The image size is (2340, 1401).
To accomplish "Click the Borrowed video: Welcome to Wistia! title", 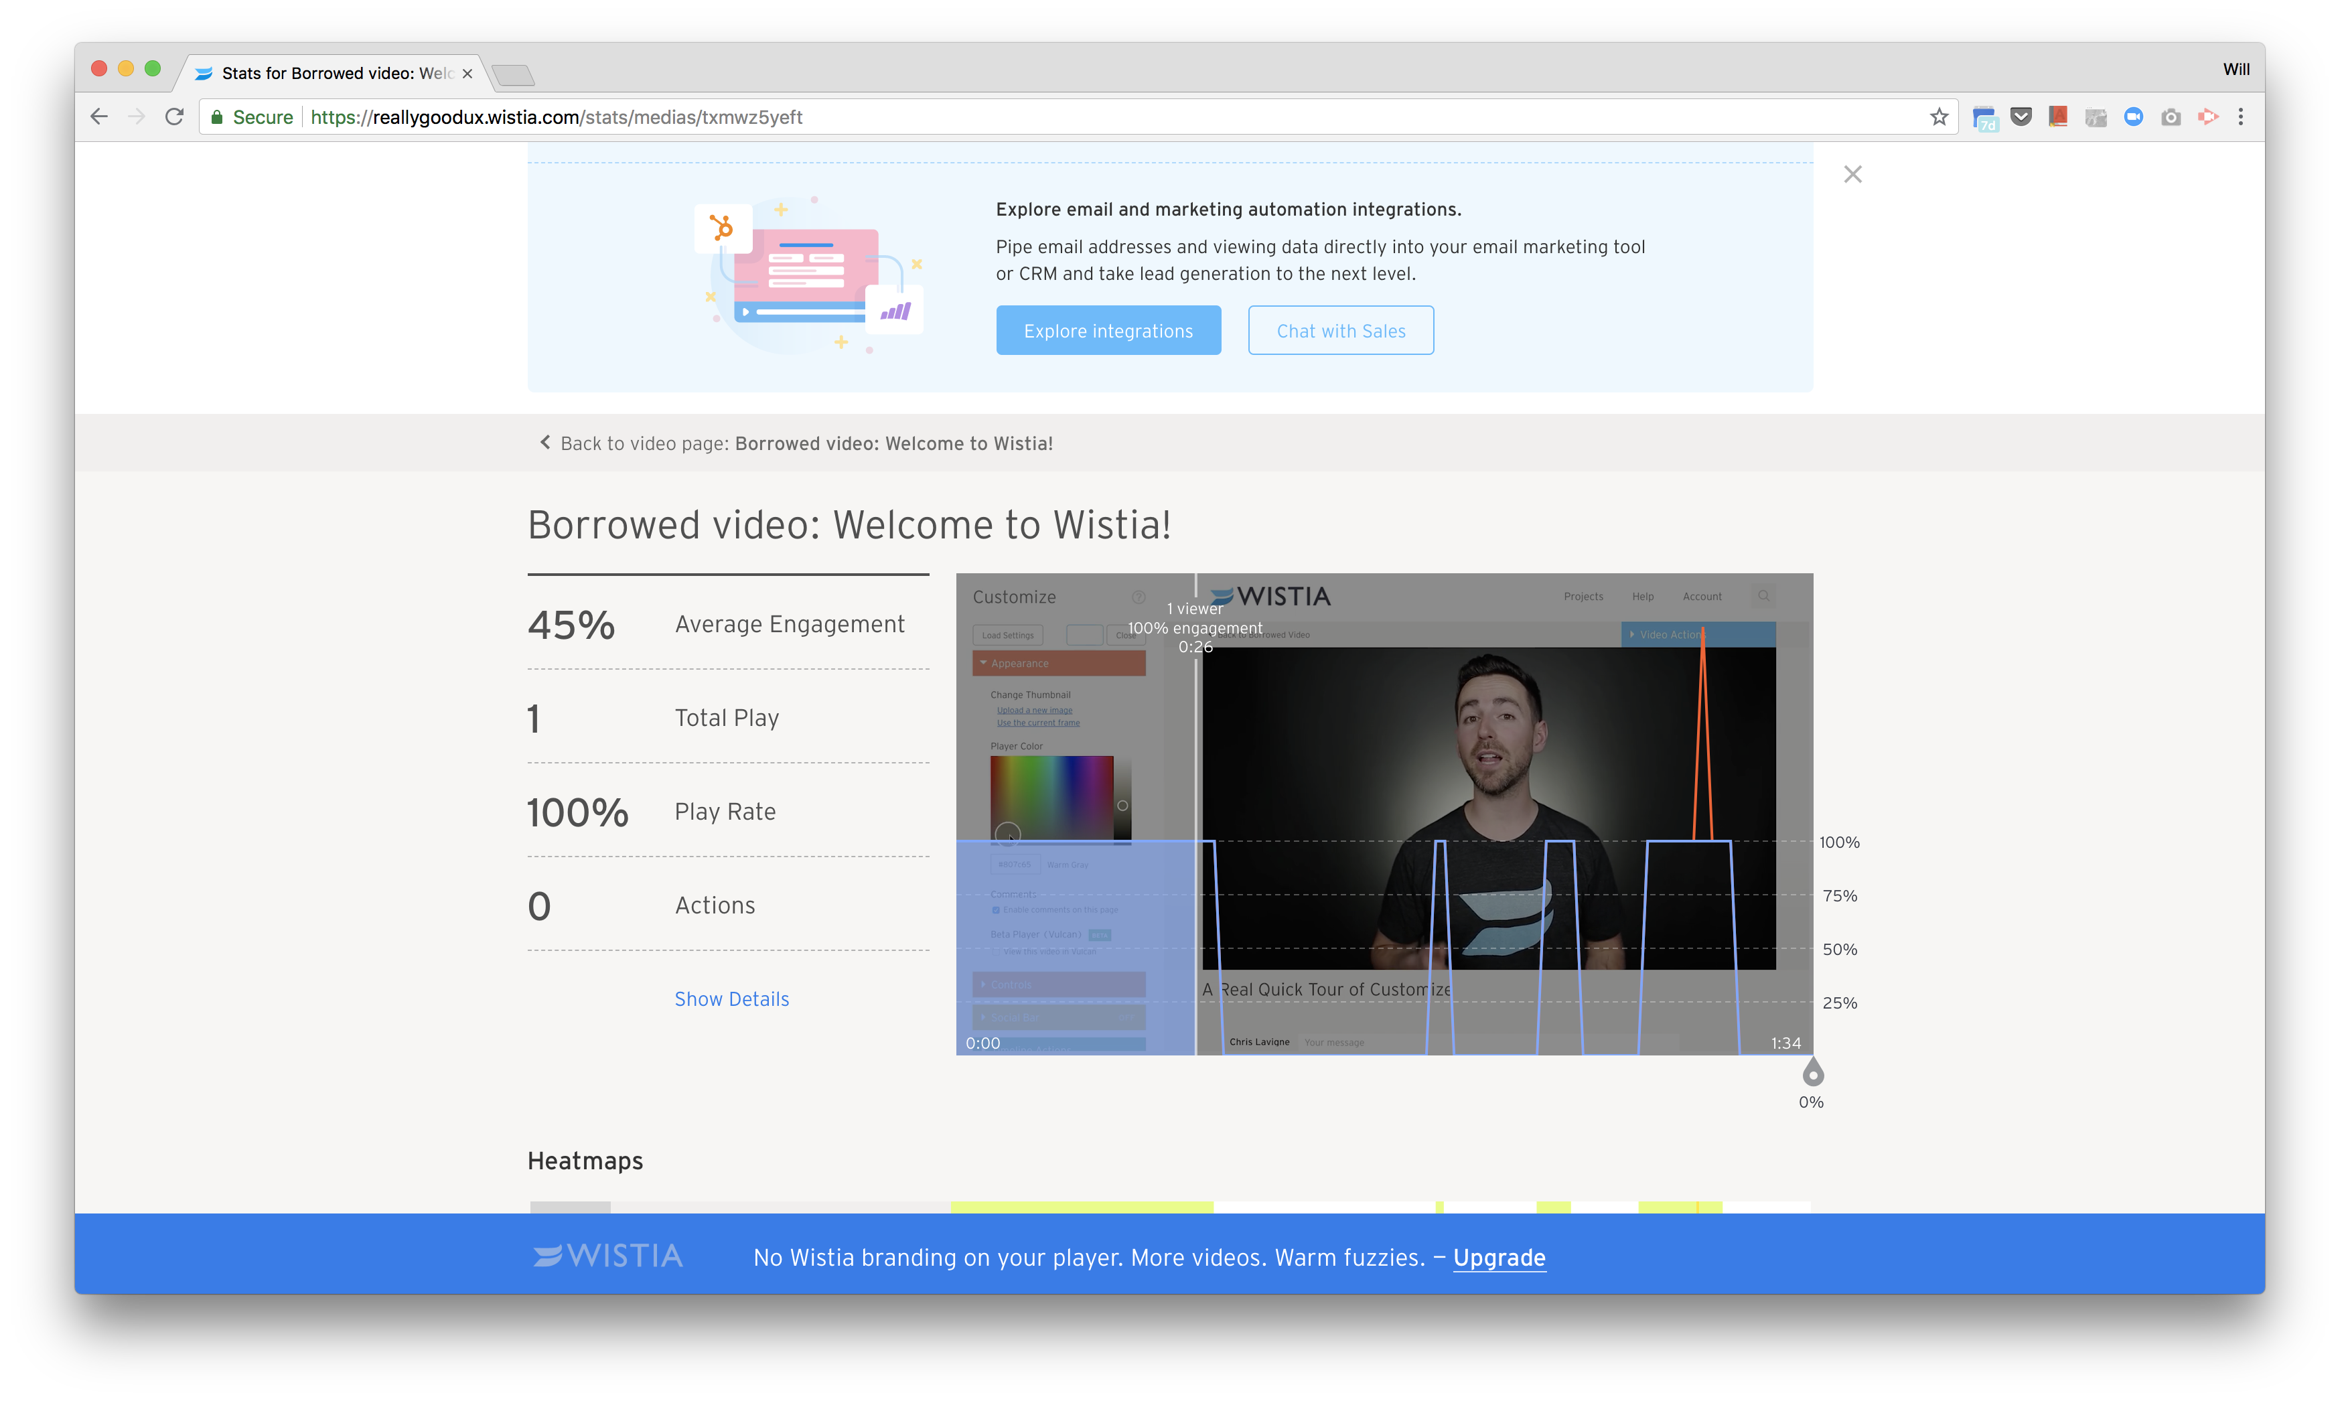I will (x=849, y=525).
